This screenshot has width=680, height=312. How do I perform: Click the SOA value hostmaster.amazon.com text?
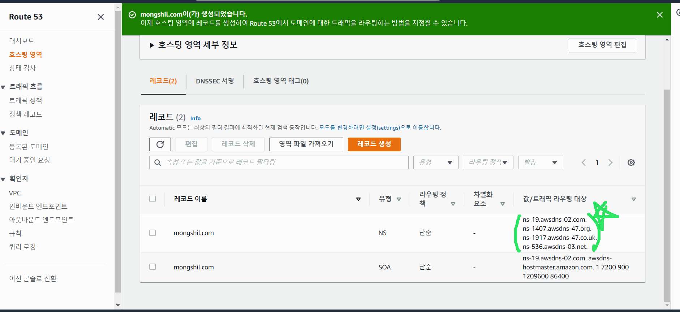(x=558, y=267)
